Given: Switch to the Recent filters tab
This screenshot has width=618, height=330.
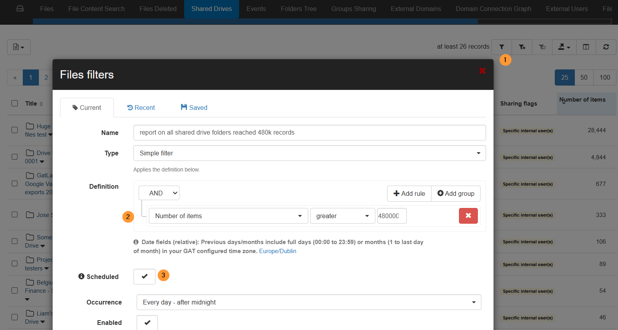Looking at the screenshot, I should click(x=141, y=108).
